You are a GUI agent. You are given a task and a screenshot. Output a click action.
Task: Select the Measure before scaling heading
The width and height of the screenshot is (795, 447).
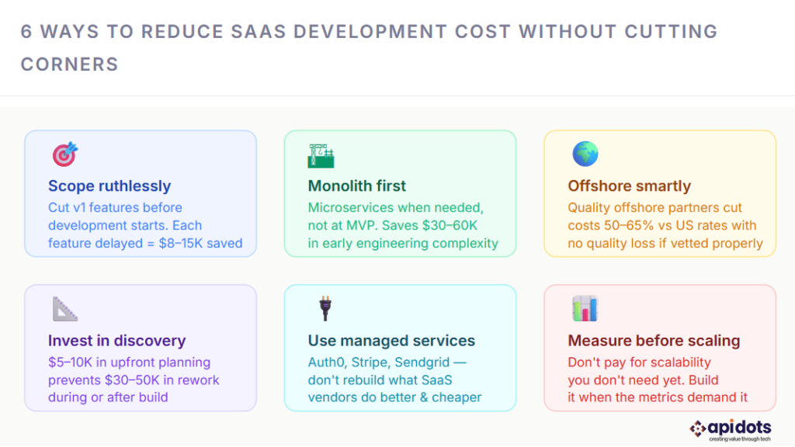[x=654, y=341]
